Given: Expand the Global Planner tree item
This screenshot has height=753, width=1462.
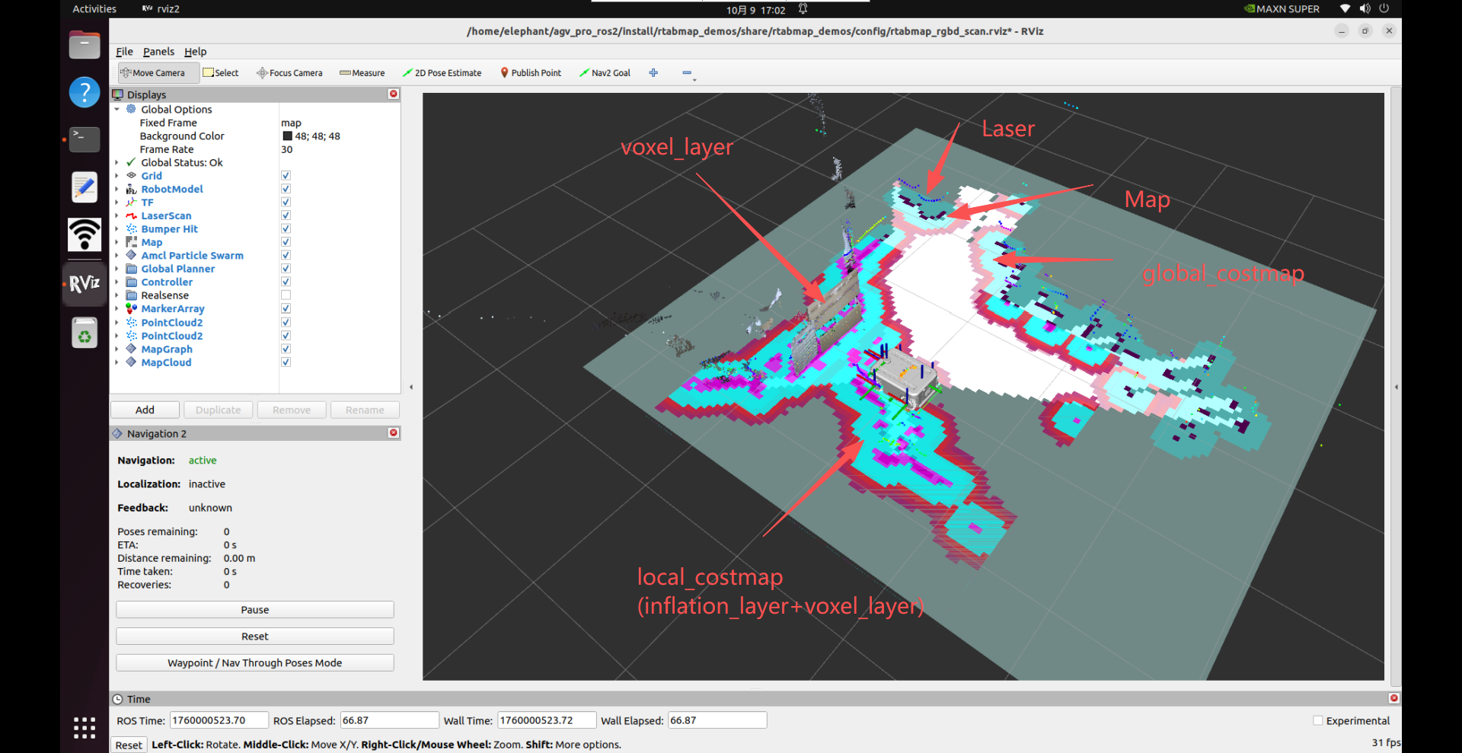Looking at the screenshot, I should click(117, 269).
